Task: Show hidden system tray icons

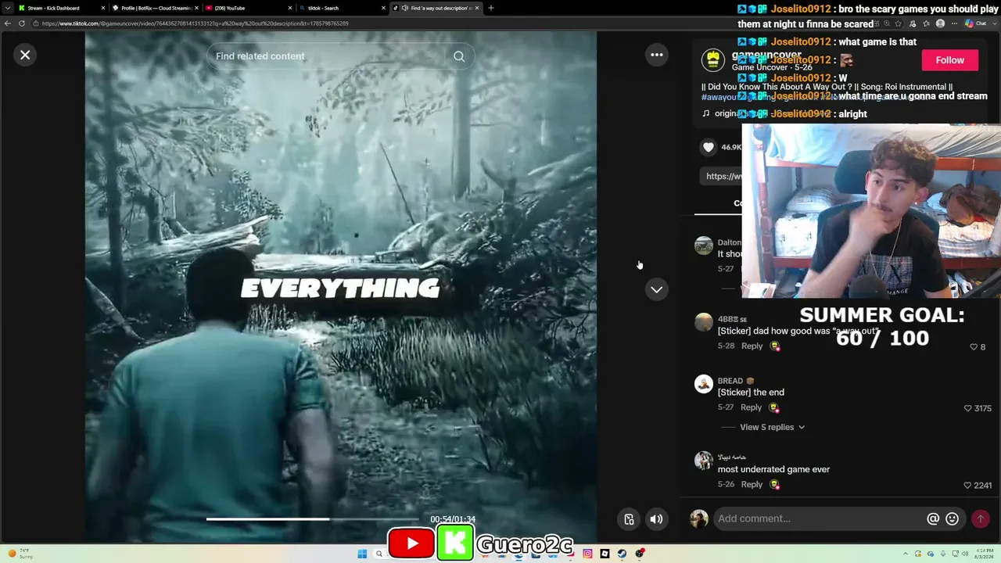Action: coord(906,554)
